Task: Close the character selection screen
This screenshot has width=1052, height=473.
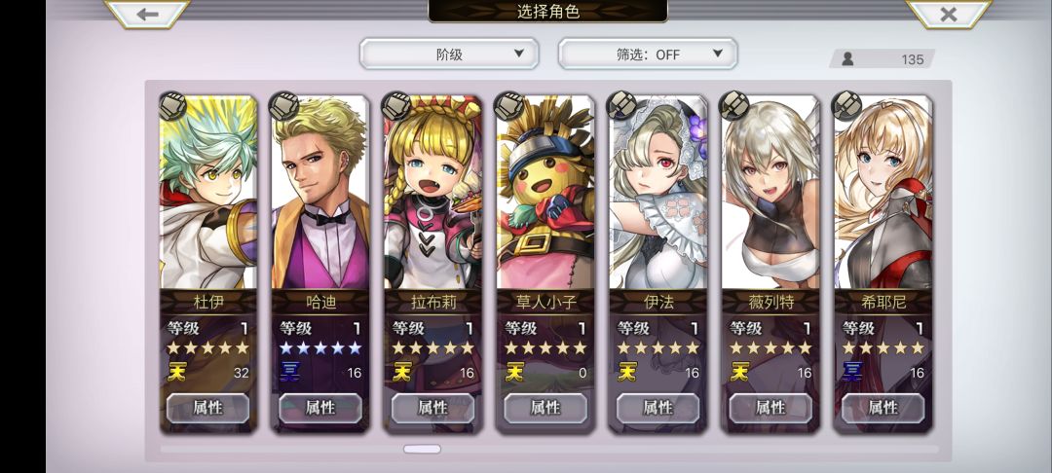Action: pos(948,14)
